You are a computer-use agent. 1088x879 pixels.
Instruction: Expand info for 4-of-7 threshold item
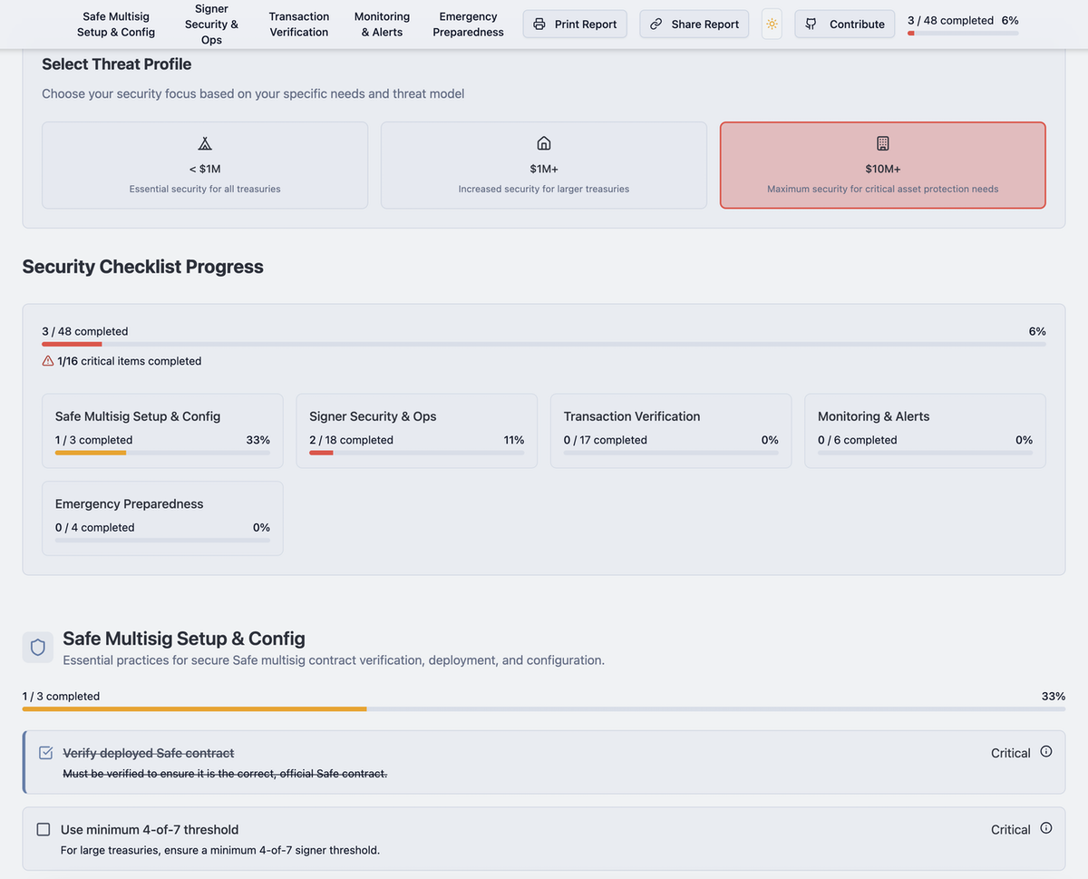pyautogui.click(x=1046, y=828)
